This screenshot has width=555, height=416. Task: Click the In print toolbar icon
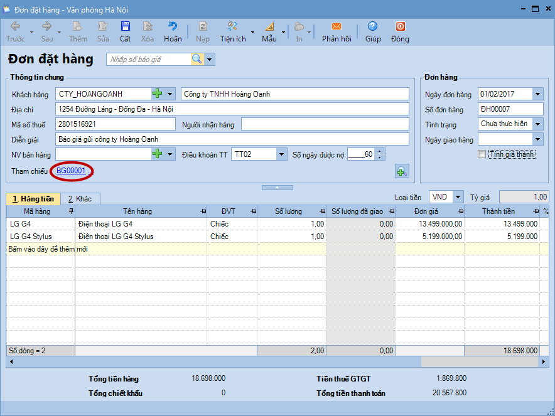[299, 32]
